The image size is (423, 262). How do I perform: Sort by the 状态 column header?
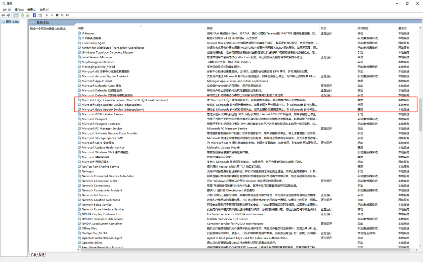[338, 28]
